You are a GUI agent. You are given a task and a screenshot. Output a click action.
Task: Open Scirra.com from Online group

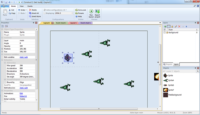[x=81, y=10]
